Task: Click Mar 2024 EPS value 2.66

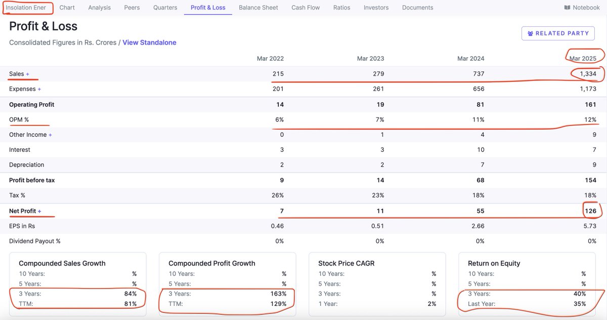Action: [x=478, y=226]
